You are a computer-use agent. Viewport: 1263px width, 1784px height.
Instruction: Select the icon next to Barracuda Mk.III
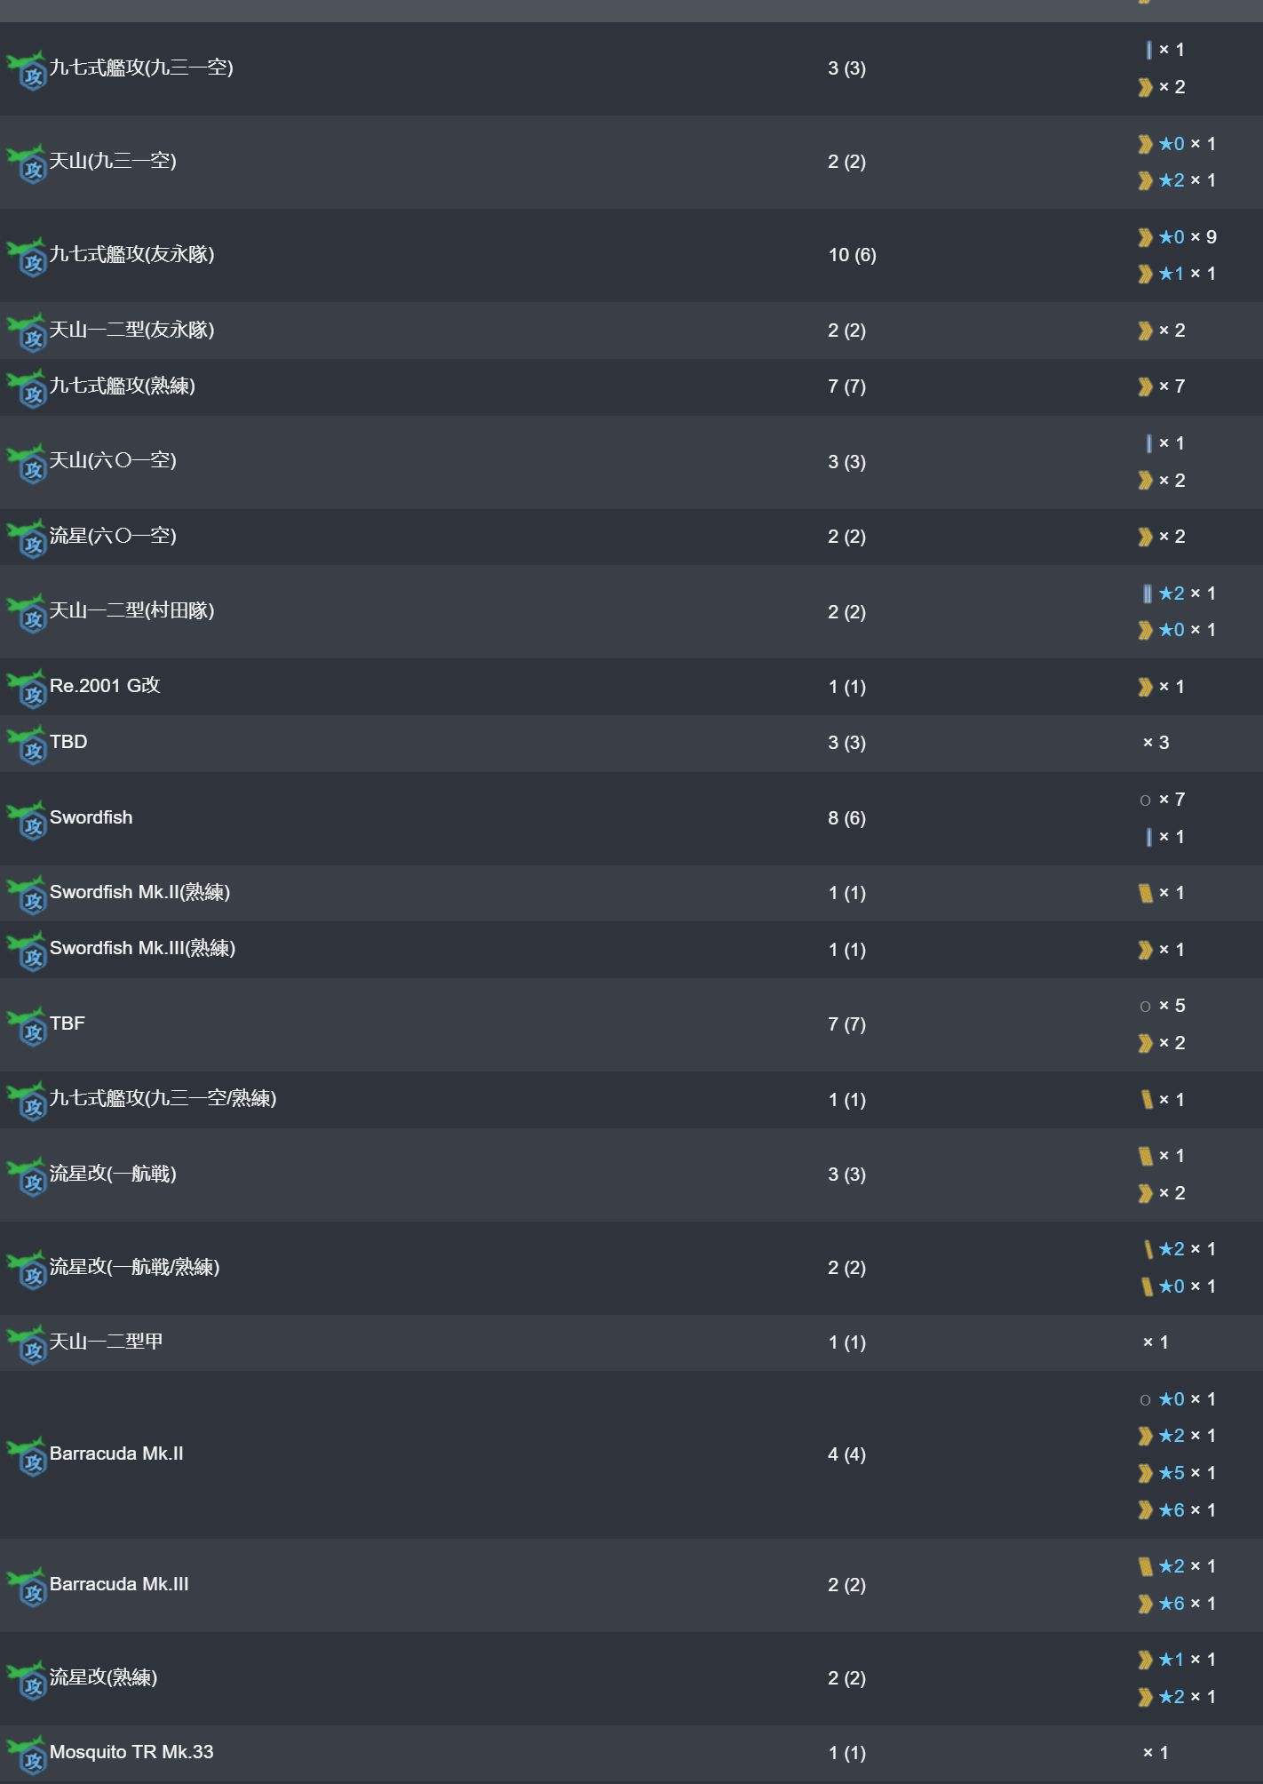[x=27, y=1587]
